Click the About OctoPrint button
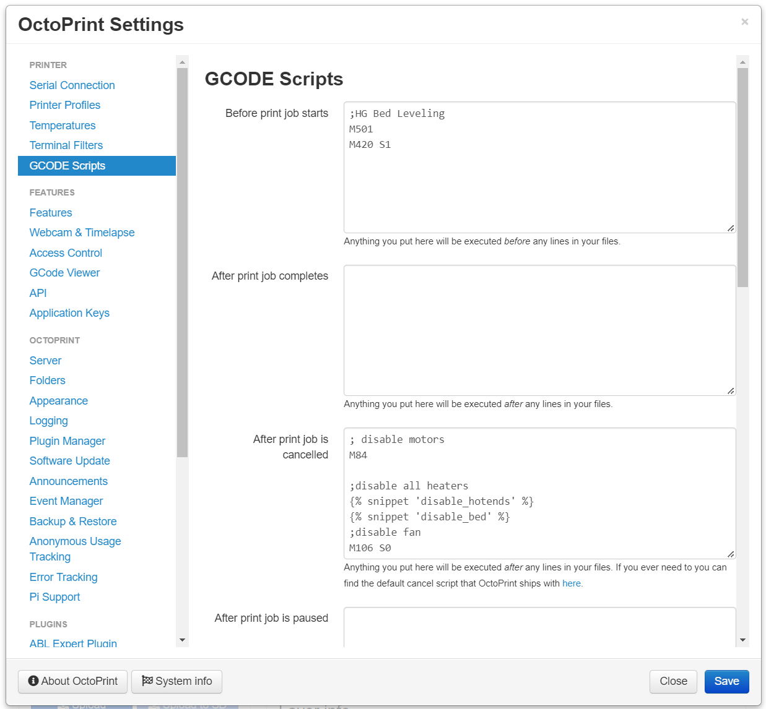 click(72, 681)
